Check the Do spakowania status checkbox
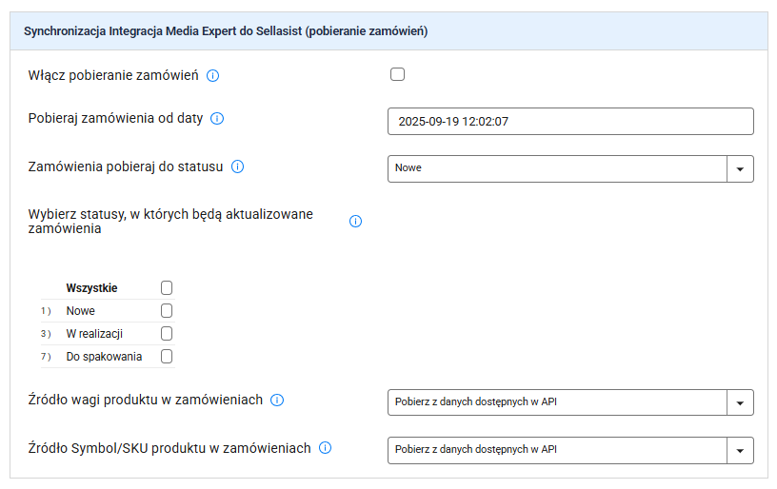The width and height of the screenshot is (777, 489). click(167, 357)
